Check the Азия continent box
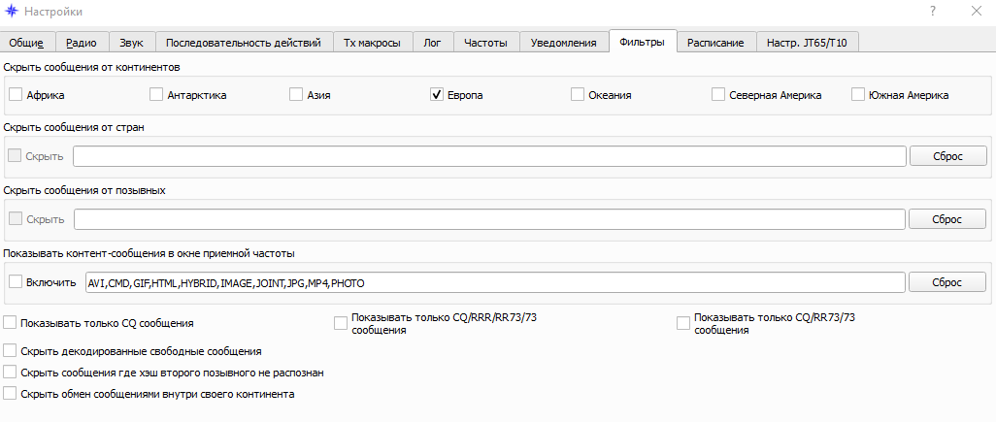Image resolution: width=996 pixels, height=422 pixels. [296, 94]
